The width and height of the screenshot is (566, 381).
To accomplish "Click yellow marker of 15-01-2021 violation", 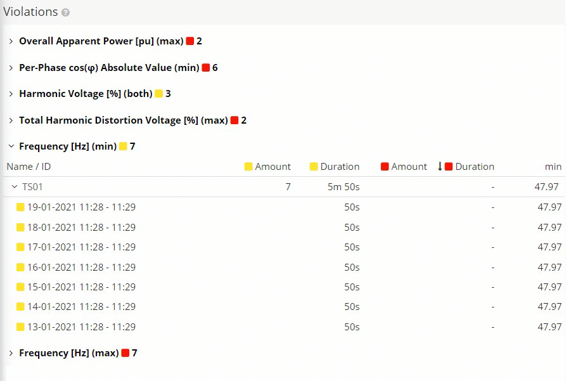I will [20, 287].
